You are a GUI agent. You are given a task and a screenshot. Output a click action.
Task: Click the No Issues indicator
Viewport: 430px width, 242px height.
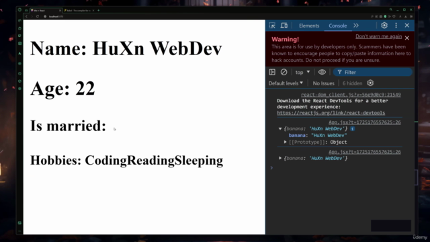(x=323, y=83)
